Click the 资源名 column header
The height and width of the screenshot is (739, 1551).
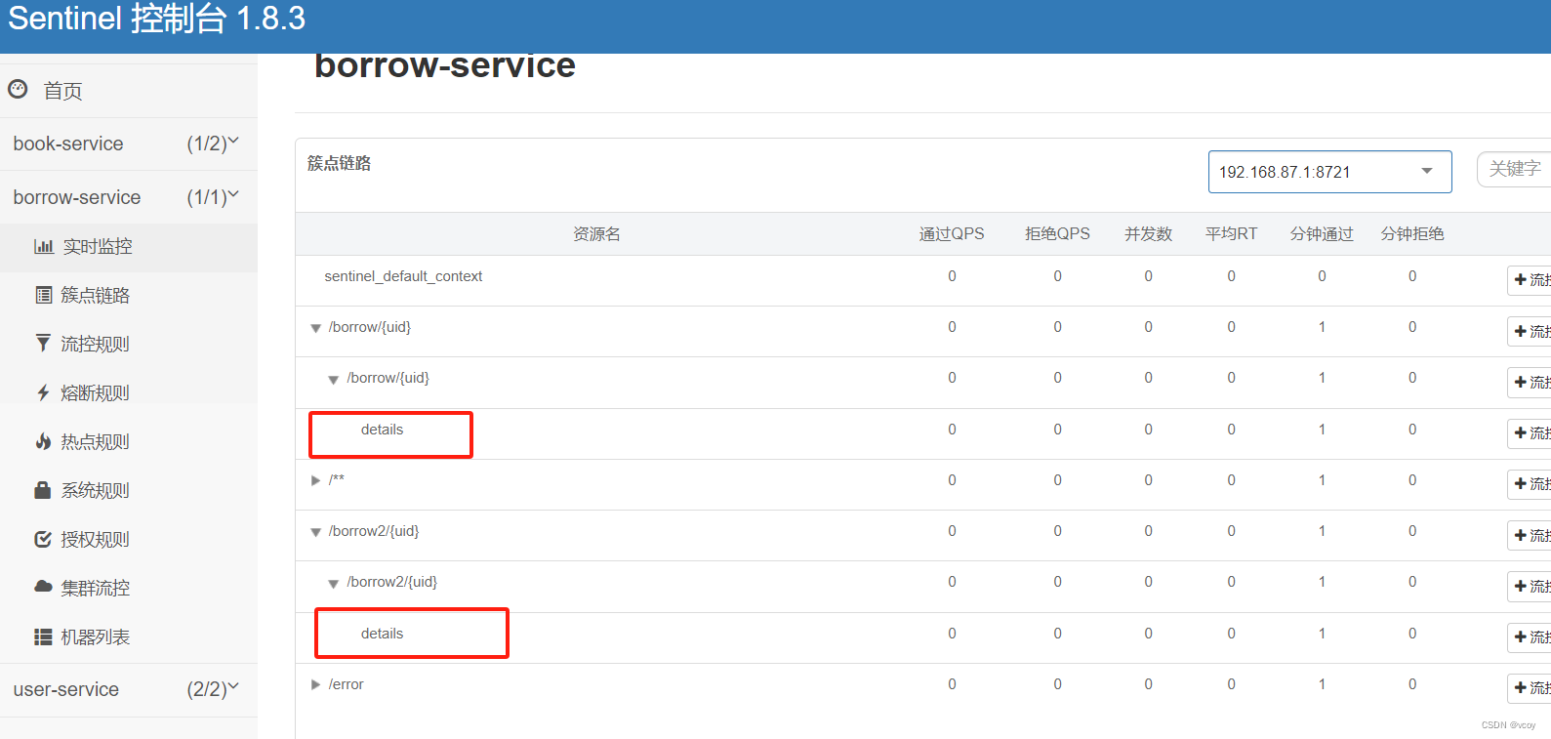pyautogui.click(x=596, y=234)
